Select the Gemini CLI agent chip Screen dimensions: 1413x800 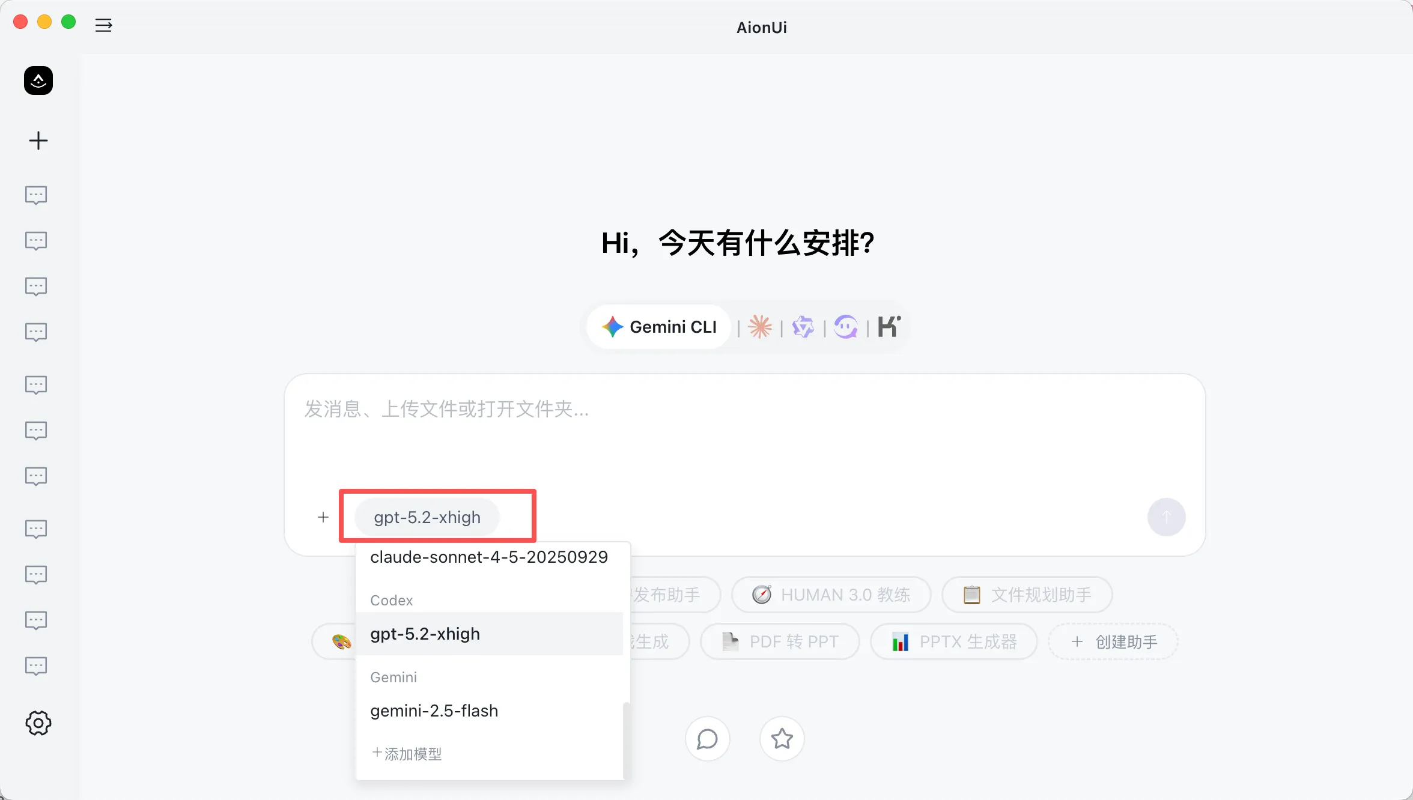point(658,327)
